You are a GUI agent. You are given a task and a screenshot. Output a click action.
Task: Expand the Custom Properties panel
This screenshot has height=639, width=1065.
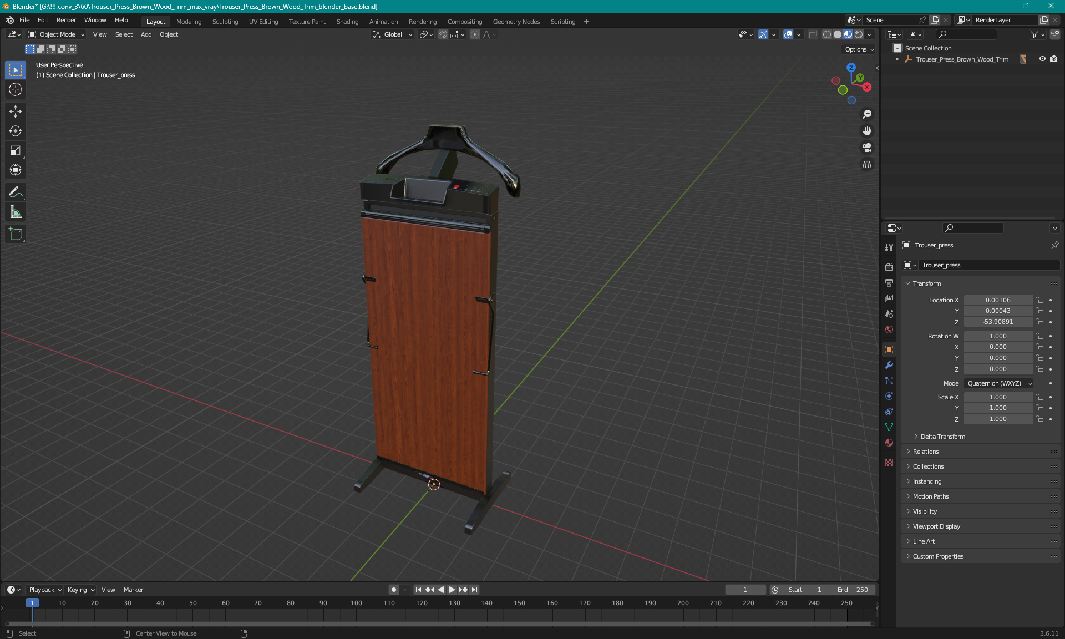click(937, 556)
